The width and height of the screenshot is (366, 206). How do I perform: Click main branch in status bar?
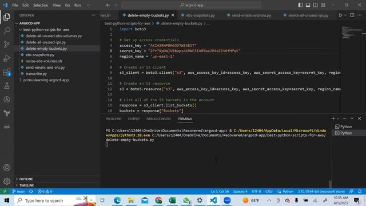(x=18, y=192)
